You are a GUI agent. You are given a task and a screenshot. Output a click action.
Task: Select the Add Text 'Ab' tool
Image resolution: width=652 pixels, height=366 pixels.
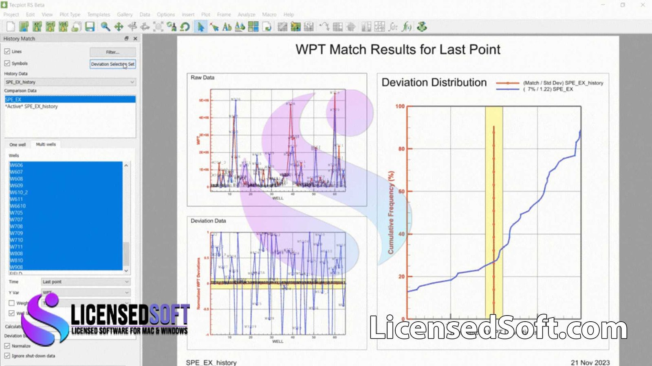coord(227,27)
